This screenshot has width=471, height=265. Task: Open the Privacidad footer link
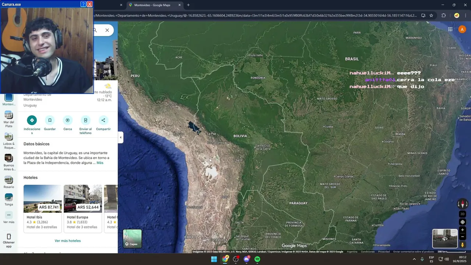click(384, 252)
